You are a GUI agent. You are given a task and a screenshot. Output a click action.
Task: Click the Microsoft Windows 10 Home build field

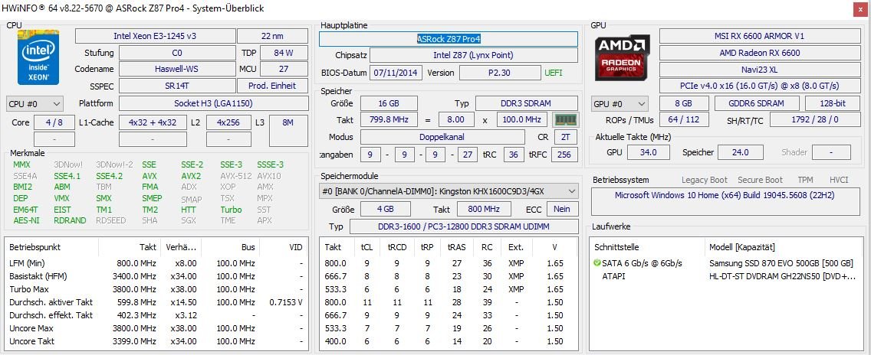coord(727,202)
